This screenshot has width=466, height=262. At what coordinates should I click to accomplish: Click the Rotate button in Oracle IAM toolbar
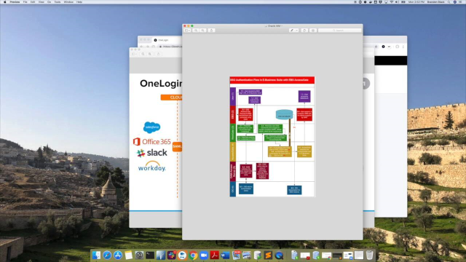click(x=304, y=31)
